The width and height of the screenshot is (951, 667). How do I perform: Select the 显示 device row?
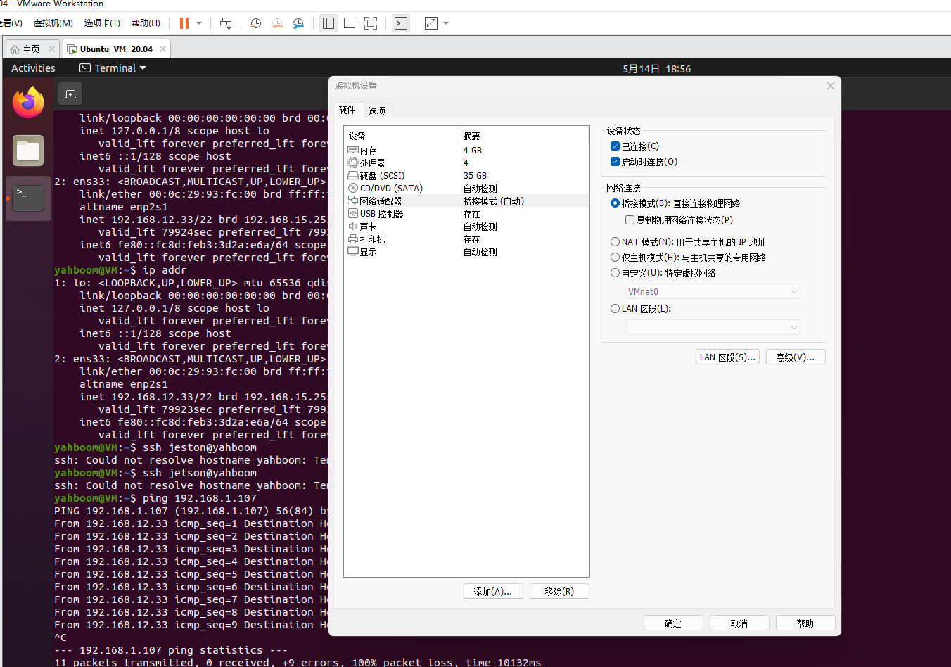(x=466, y=252)
